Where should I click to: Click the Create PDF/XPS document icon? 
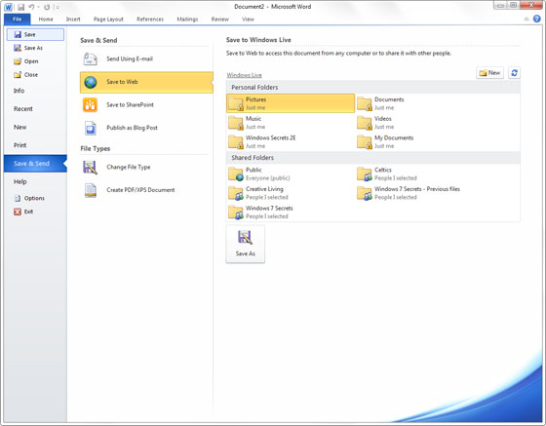91,190
